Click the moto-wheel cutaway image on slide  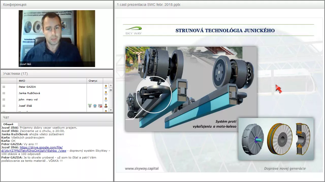[x=276, y=139]
